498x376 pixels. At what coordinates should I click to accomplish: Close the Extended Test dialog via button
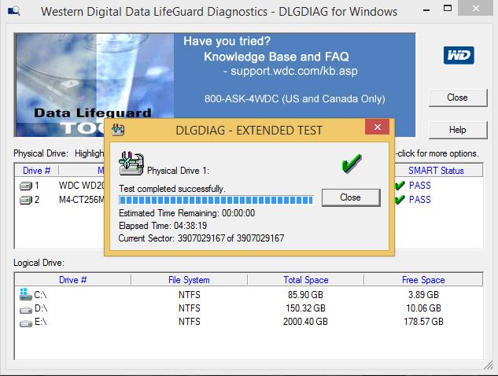[351, 197]
